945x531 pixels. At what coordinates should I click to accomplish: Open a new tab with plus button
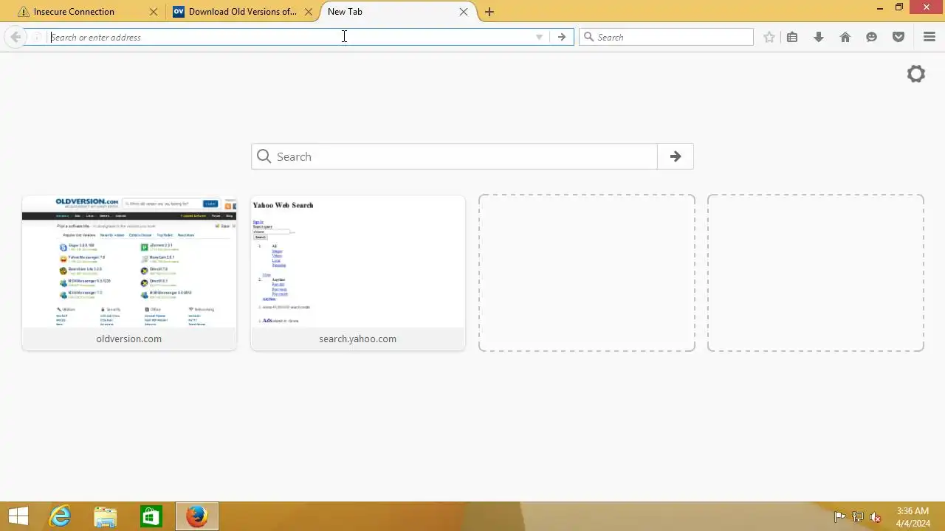[x=489, y=12]
